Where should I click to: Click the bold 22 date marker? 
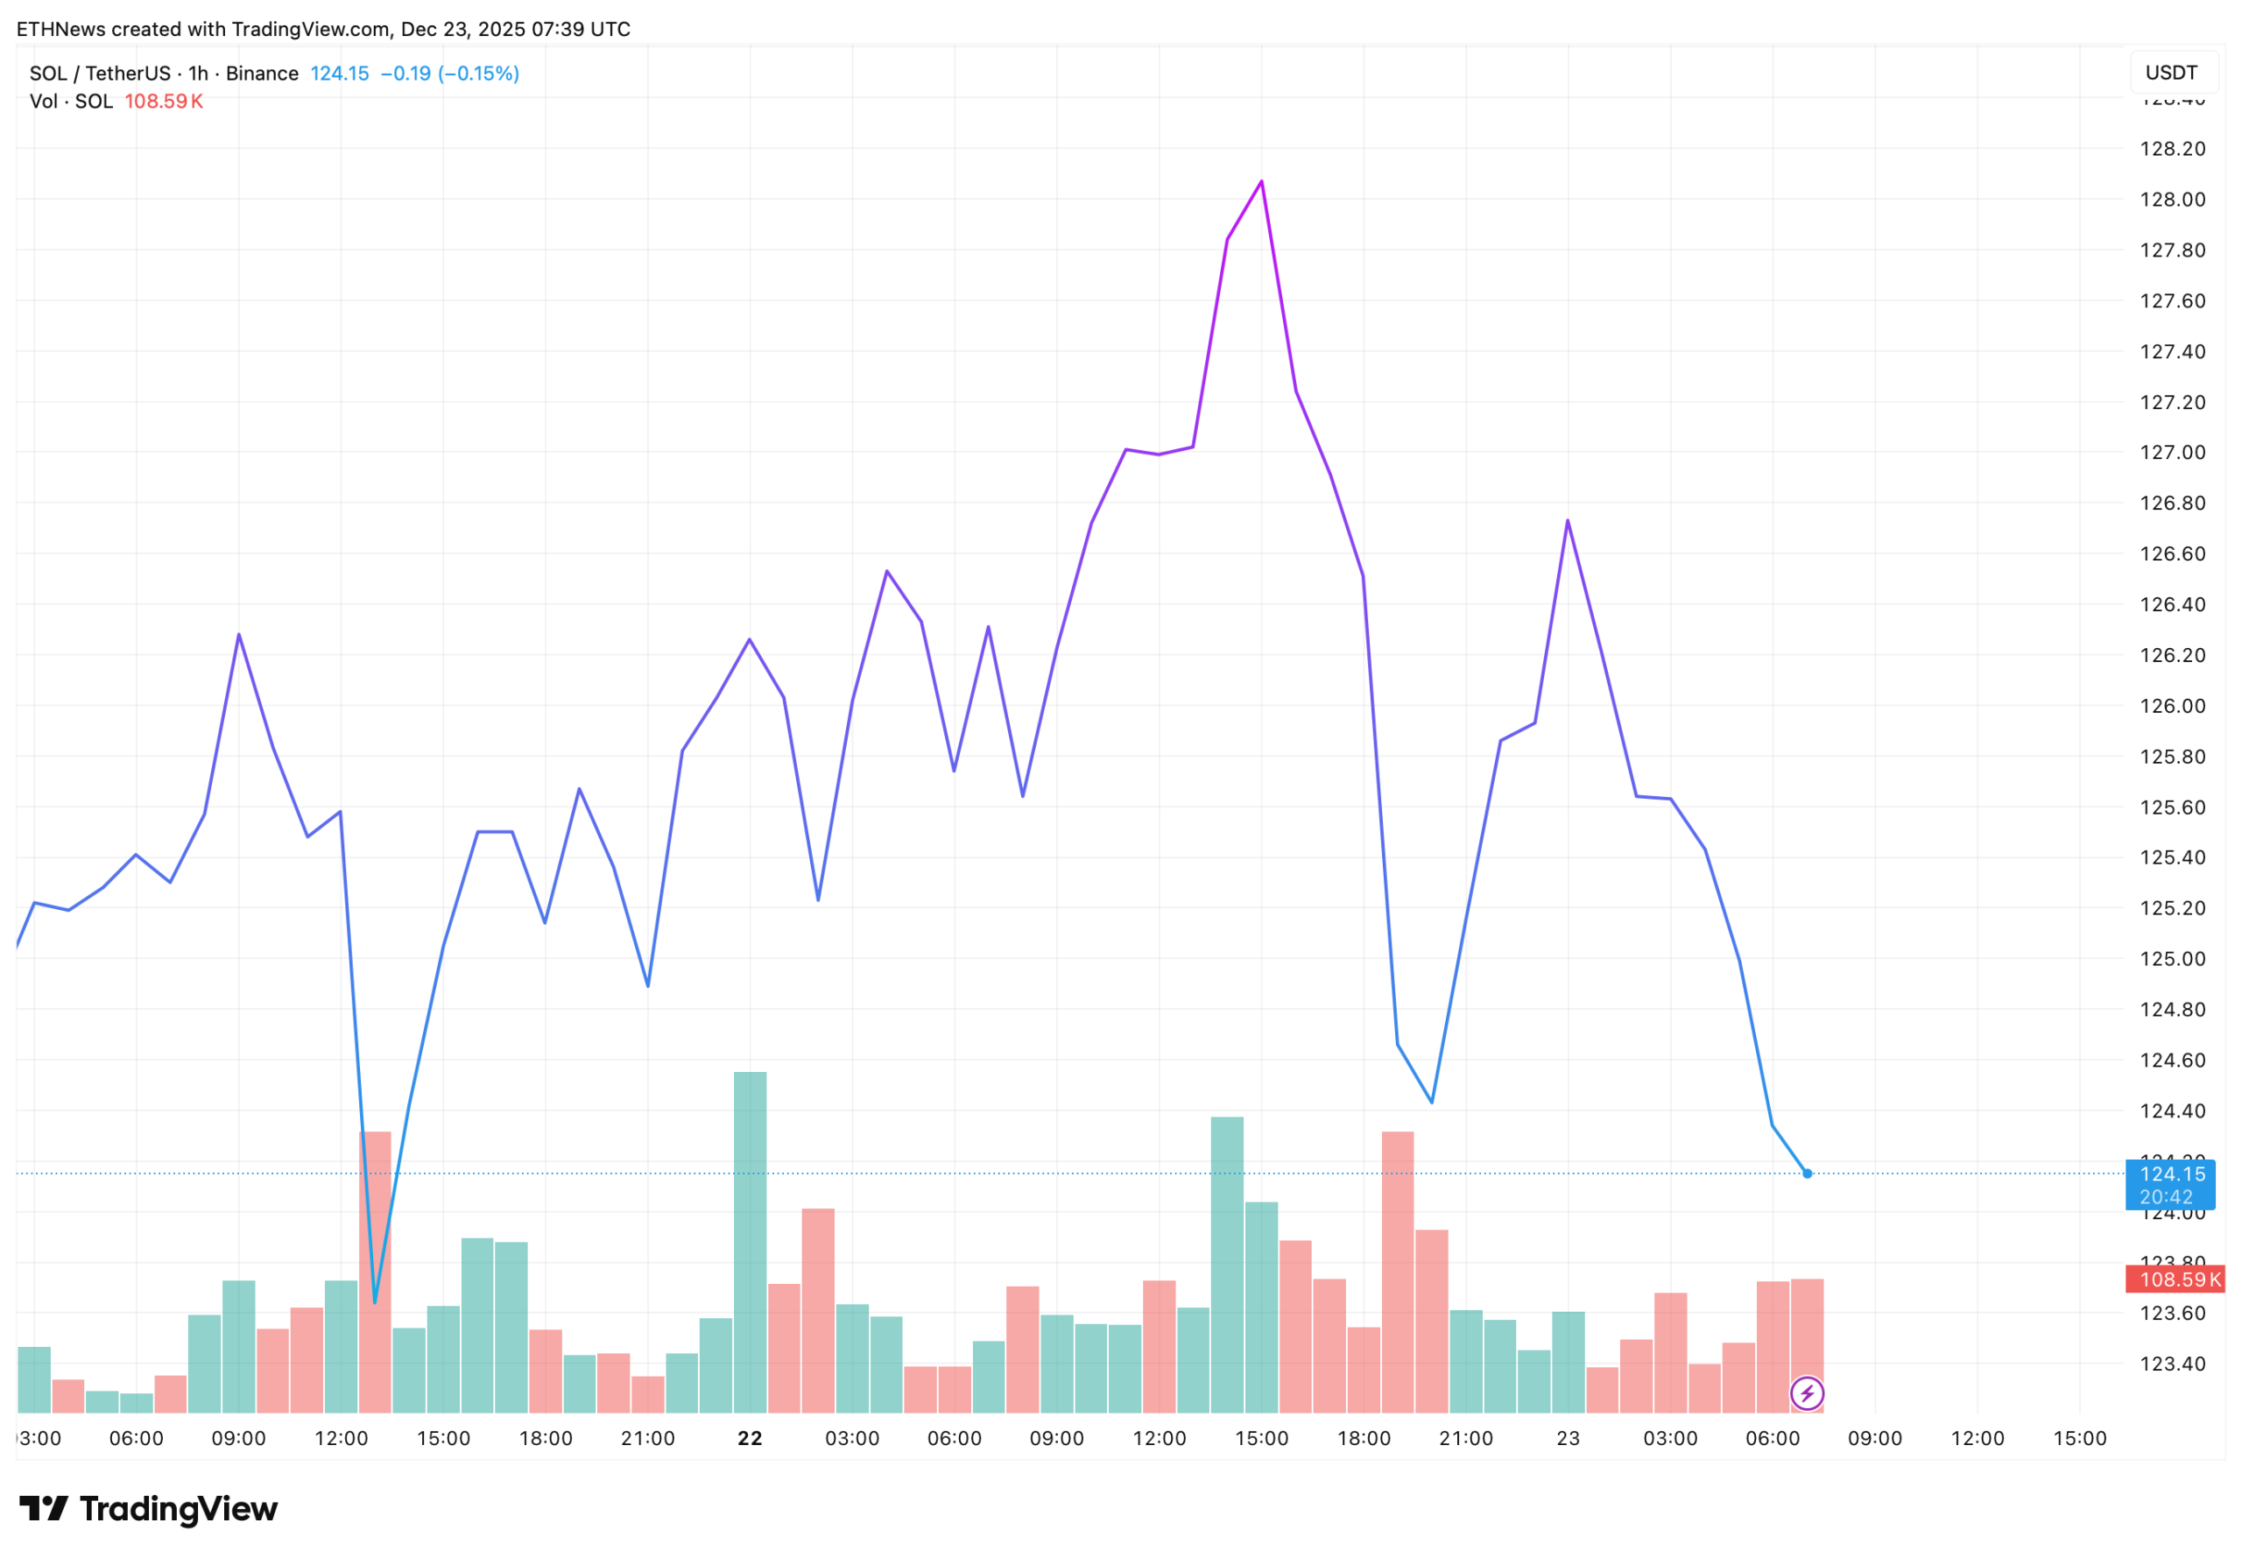point(750,1438)
